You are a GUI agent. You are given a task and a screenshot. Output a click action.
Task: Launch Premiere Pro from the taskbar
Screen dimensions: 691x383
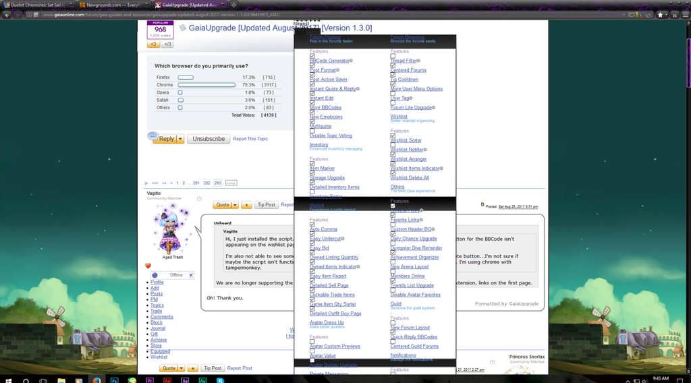pyautogui.click(x=149, y=380)
